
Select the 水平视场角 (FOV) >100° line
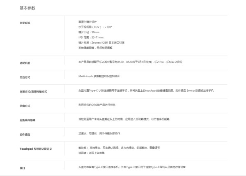pyautogui.click(x=95, y=27)
